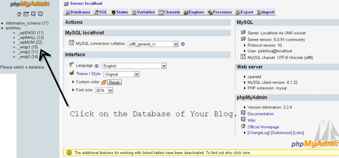Click the help icon next to collation
This screenshot has width=339, height=158.
(183, 44)
